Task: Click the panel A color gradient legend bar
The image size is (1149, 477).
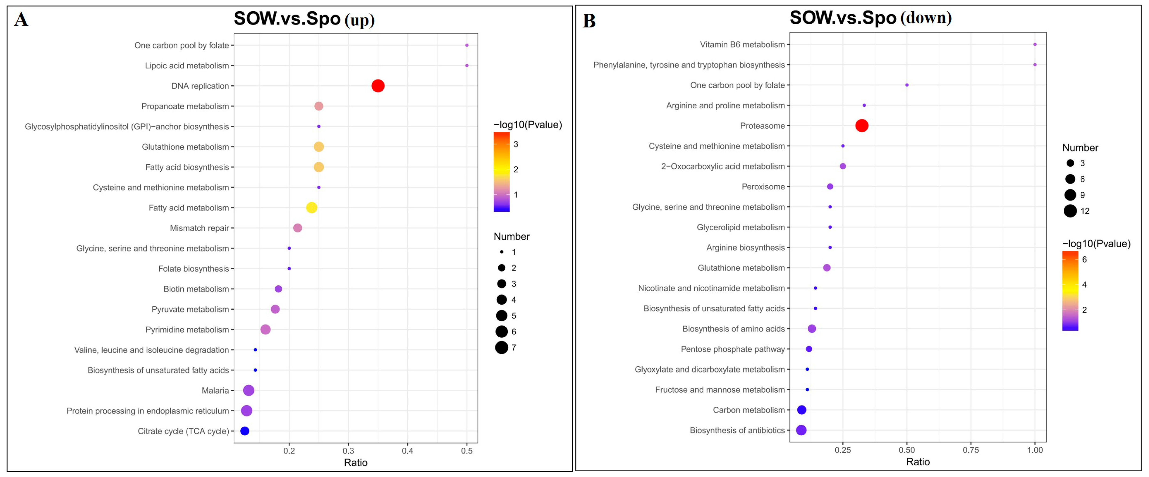Action: pyautogui.click(x=501, y=172)
